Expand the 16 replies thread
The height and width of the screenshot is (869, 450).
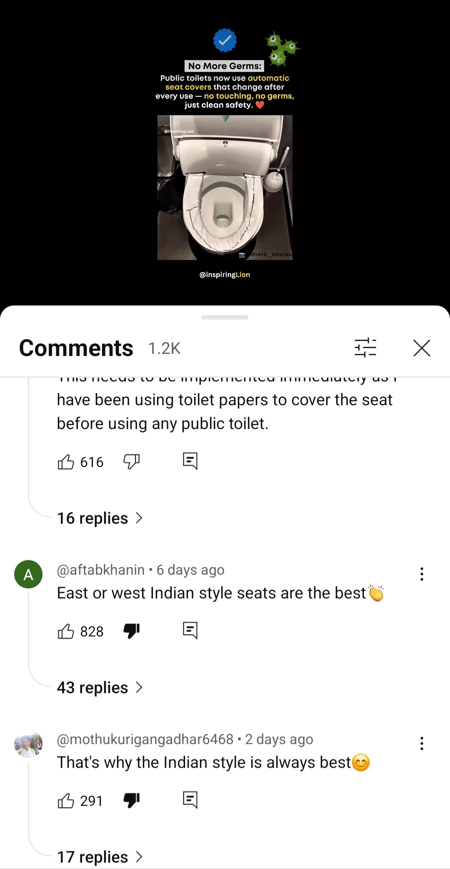(100, 518)
